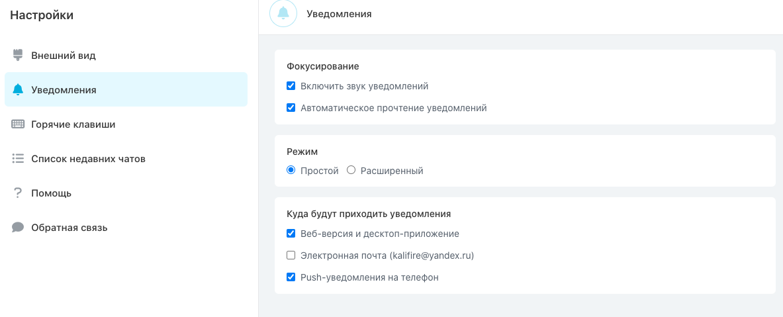
Task: Click Куда будут приходить уведомления heading
Action: click(x=369, y=214)
